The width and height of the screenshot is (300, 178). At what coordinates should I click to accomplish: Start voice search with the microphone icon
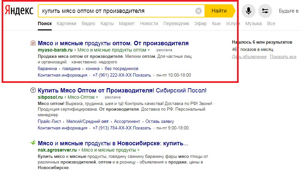click(248, 11)
